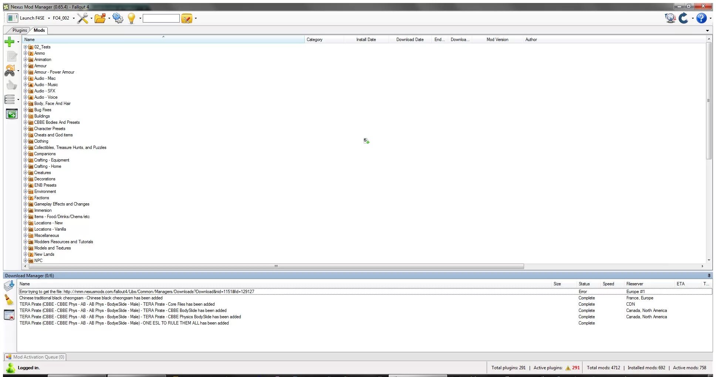
Task: Click the mod list horizontal scrollbar thumb
Action: point(276,266)
